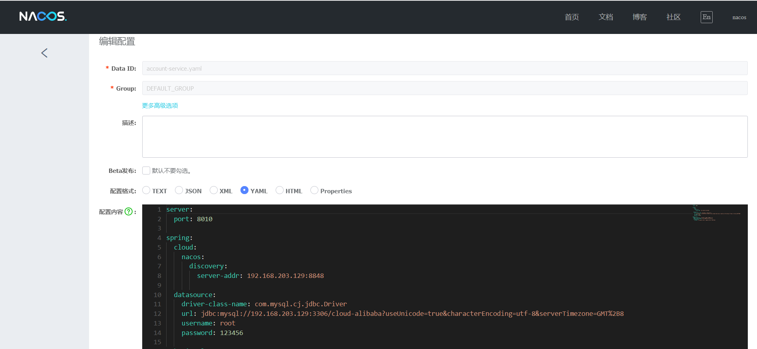Screen dimensions: 757x349
Task: Open the 文档 nav item
Action: tap(606, 17)
